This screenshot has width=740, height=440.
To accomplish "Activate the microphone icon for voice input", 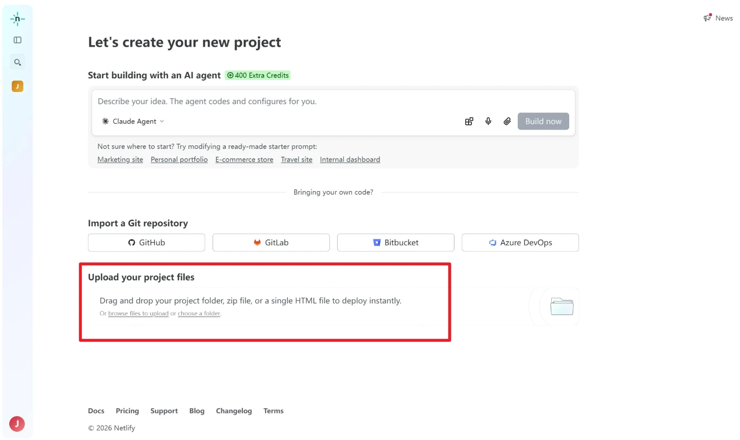I will (x=488, y=121).
